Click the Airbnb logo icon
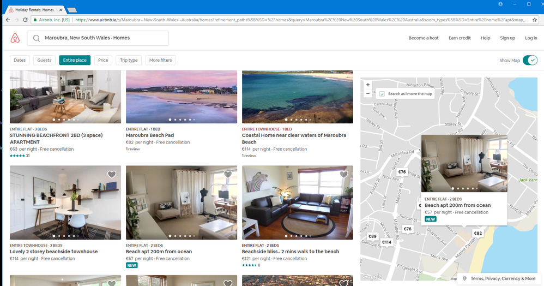The height and width of the screenshot is (286, 544). click(x=15, y=38)
